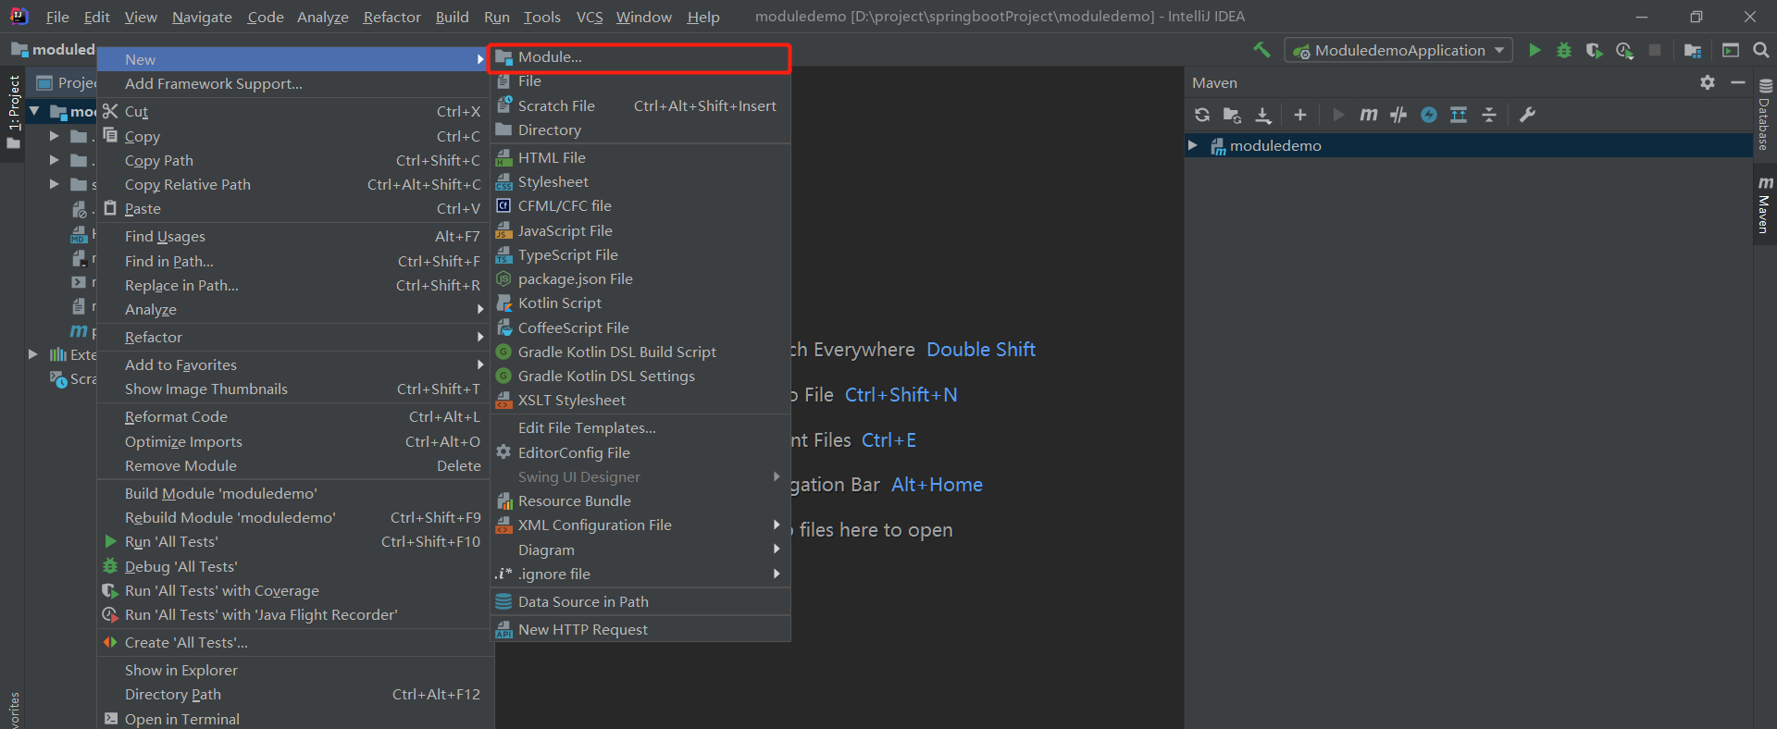Toggle the Maven side tool window tab
The height and width of the screenshot is (729, 1777).
click(x=1764, y=204)
